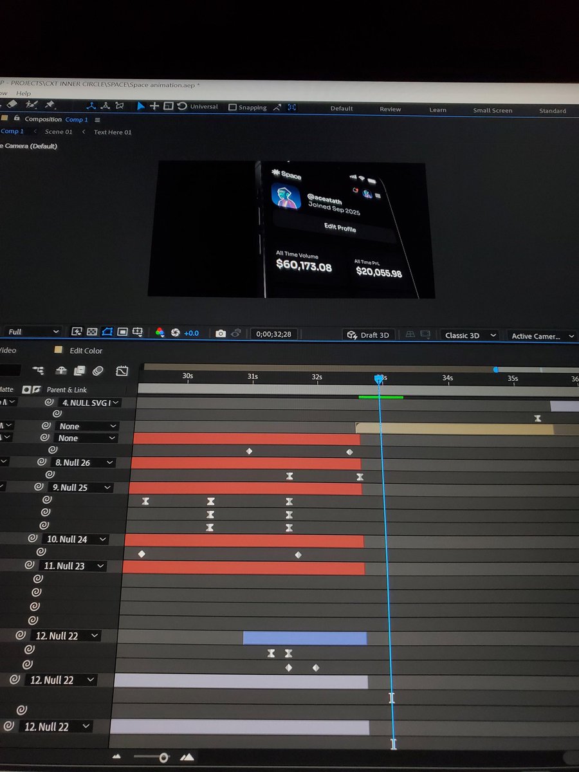The width and height of the screenshot is (579, 772).
Task: Click pick whip beside 4. NULL SVG
Action: [x=49, y=402]
